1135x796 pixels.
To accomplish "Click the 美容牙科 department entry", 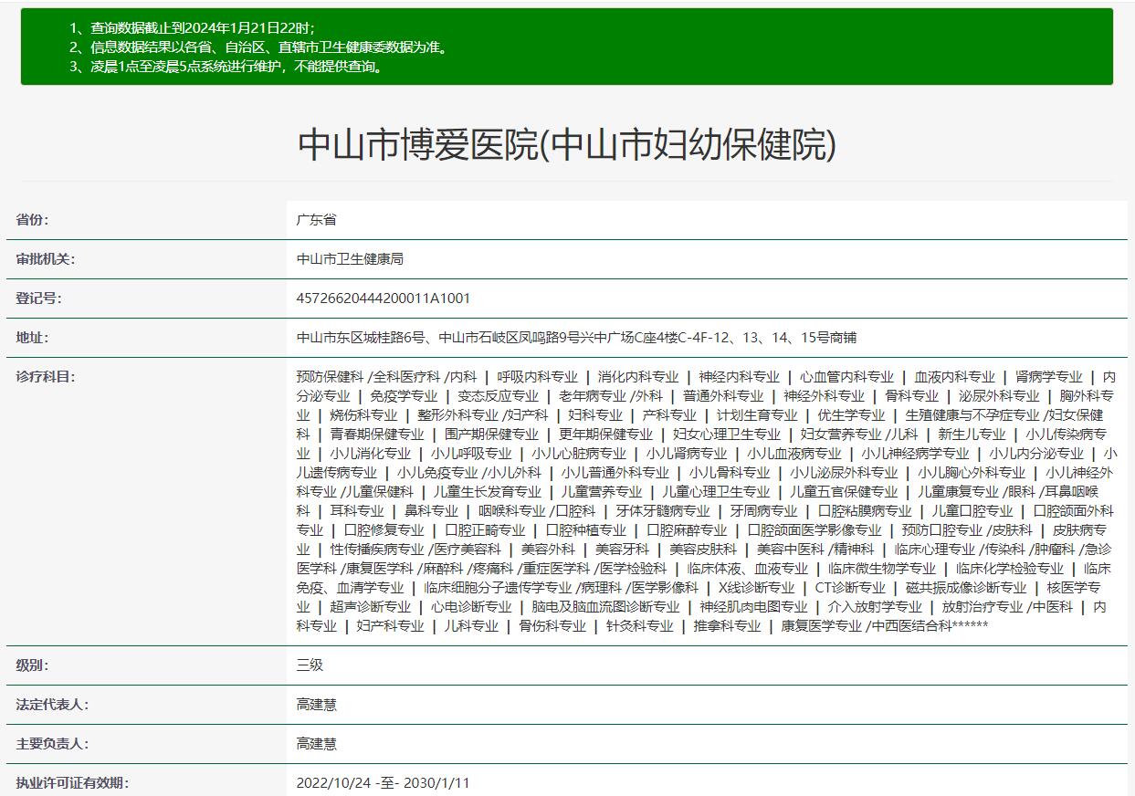I will tap(622, 550).
